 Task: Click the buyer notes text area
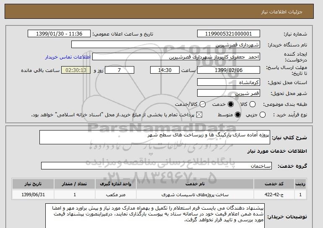pos(155,216)
